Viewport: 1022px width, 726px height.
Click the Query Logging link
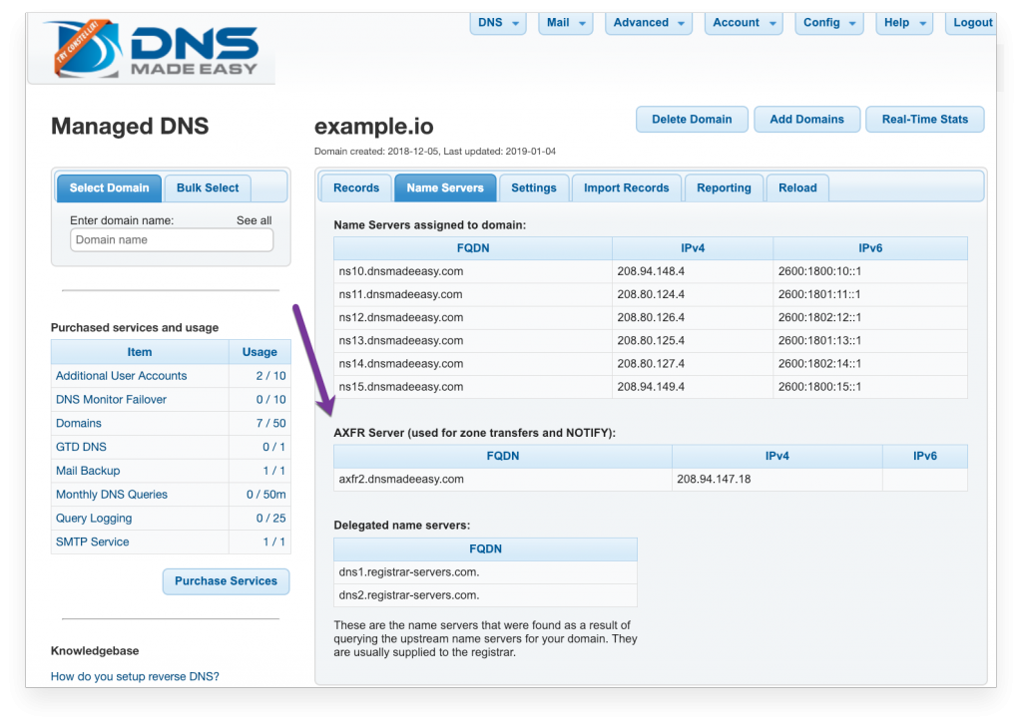[x=93, y=519]
